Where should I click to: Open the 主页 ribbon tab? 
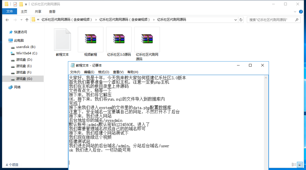point(24,12)
